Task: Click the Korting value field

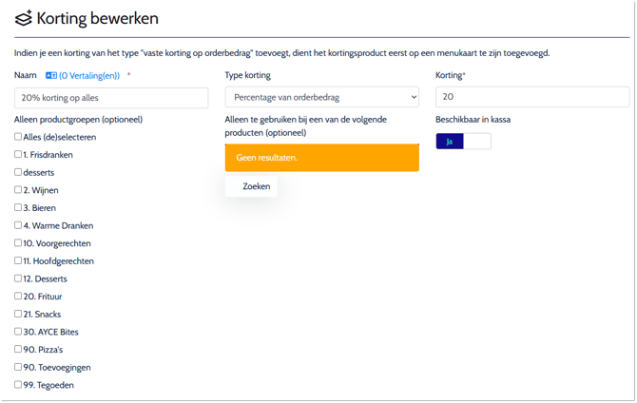Action: [x=531, y=97]
